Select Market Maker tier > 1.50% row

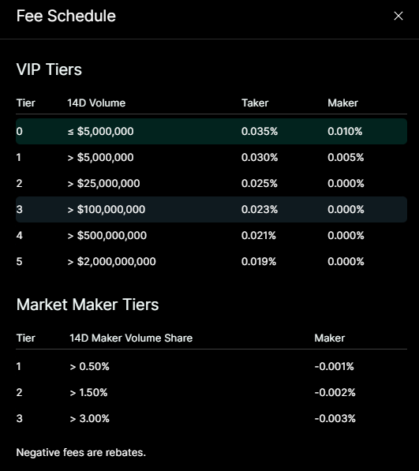(x=211, y=393)
